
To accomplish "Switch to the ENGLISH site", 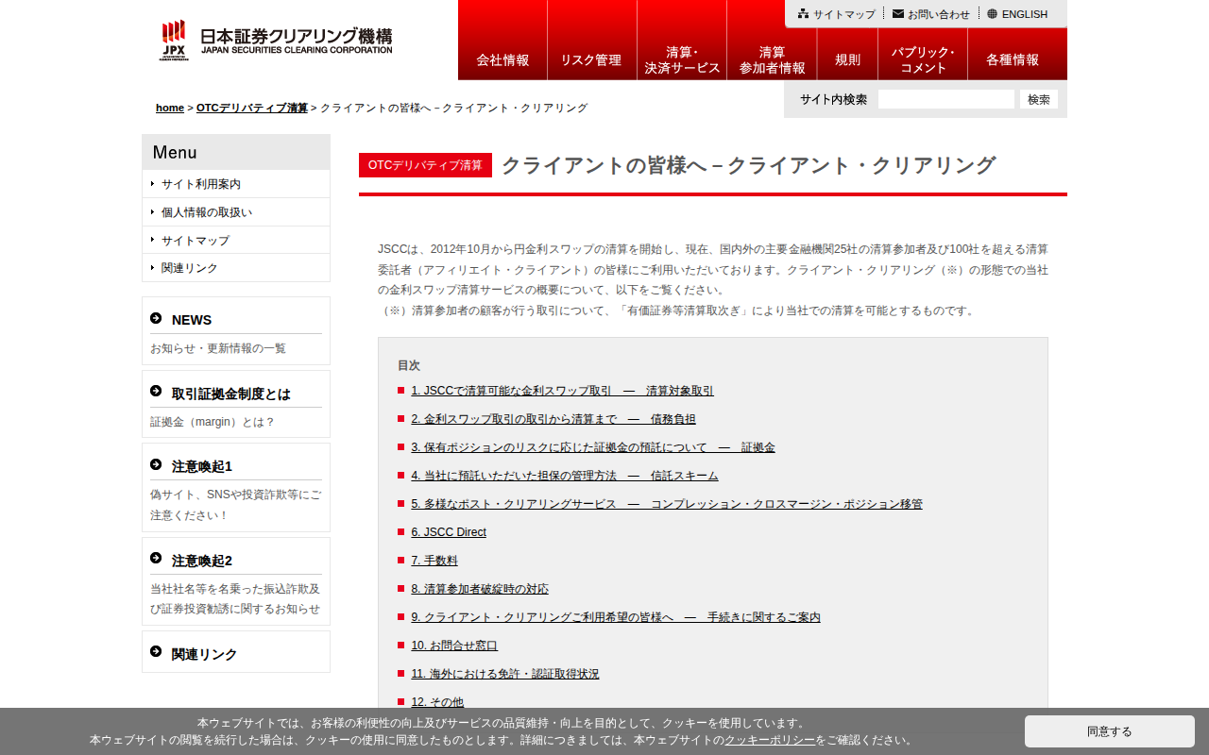I will (x=1025, y=14).
